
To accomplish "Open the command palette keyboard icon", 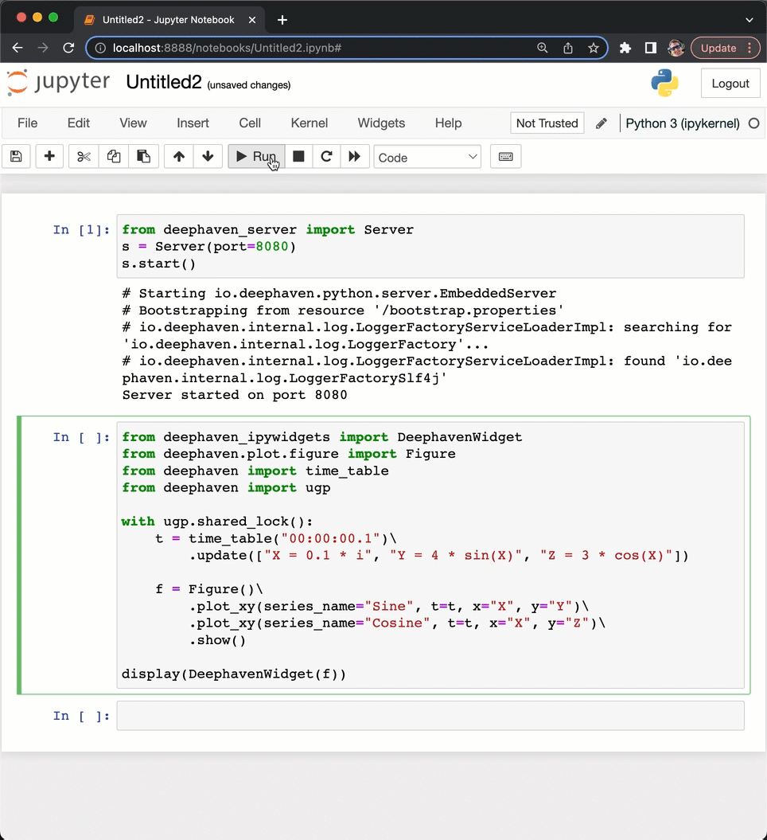I will coord(506,156).
